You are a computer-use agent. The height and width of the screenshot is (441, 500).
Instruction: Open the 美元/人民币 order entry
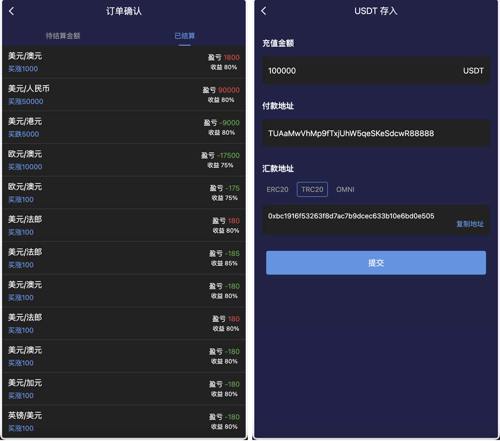[124, 95]
